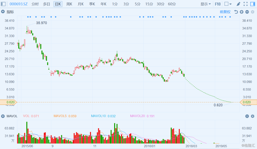Select the 日K daily candlestick tab
Screen dimensions: 257x149
coord(58,4)
